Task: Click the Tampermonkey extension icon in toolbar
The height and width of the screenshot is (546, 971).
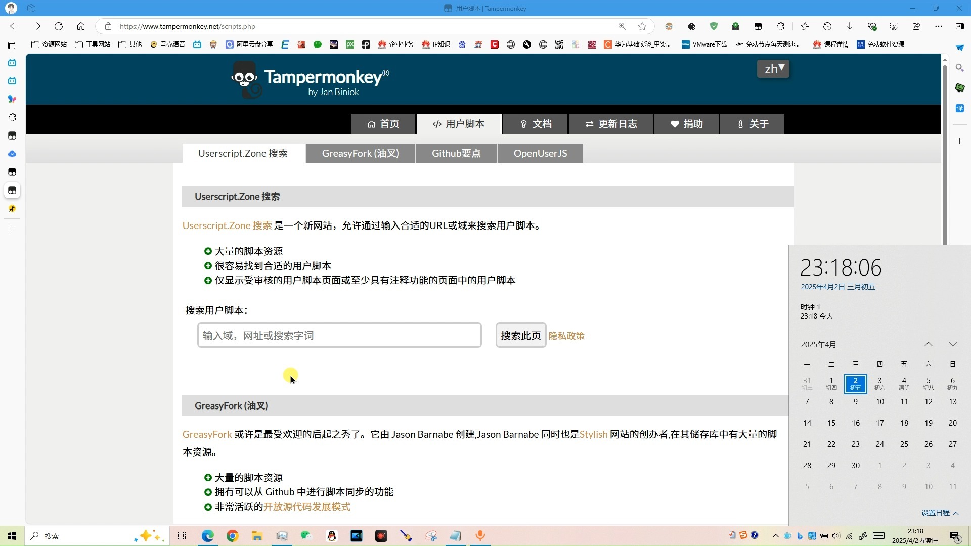Action: [x=758, y=26]
